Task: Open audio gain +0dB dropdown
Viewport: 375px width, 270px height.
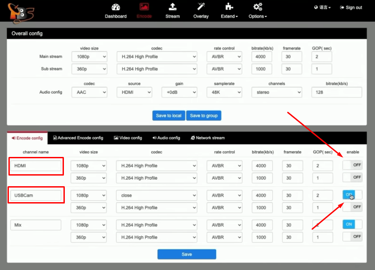Action: pyautogui.click(x=179, y=93)
